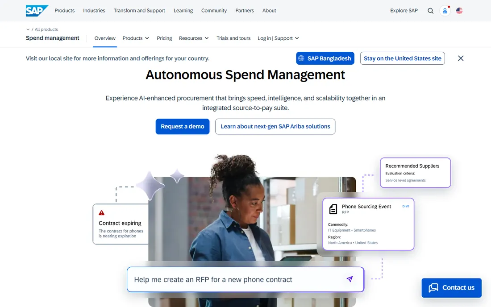
Task: Click the Request a demo button
Action: pyautogui.click(x=183, y=126)
